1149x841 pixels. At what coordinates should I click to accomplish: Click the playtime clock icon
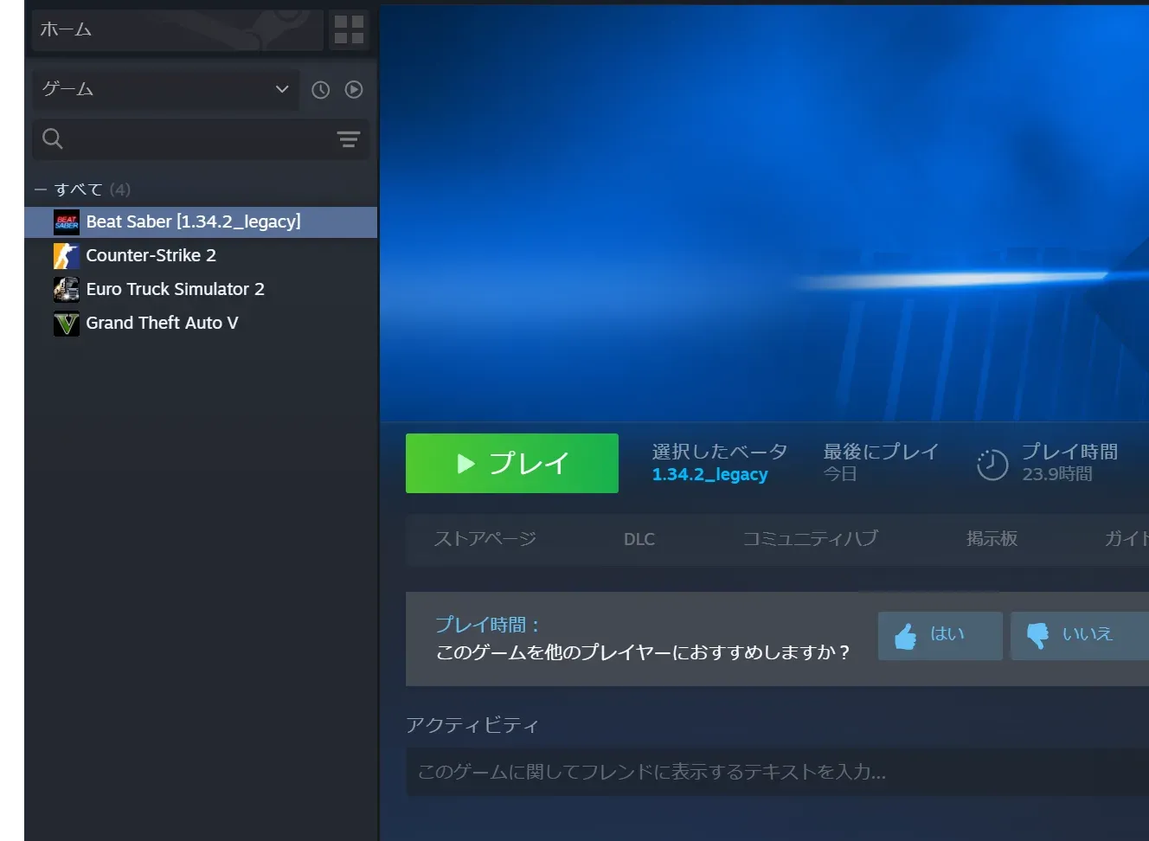coord(992,464)
